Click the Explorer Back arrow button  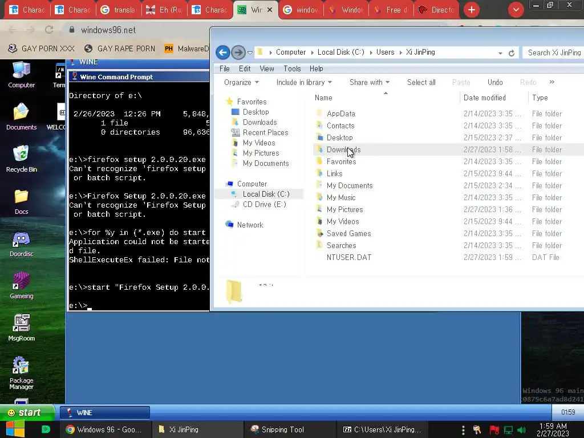tap(223, 52)
